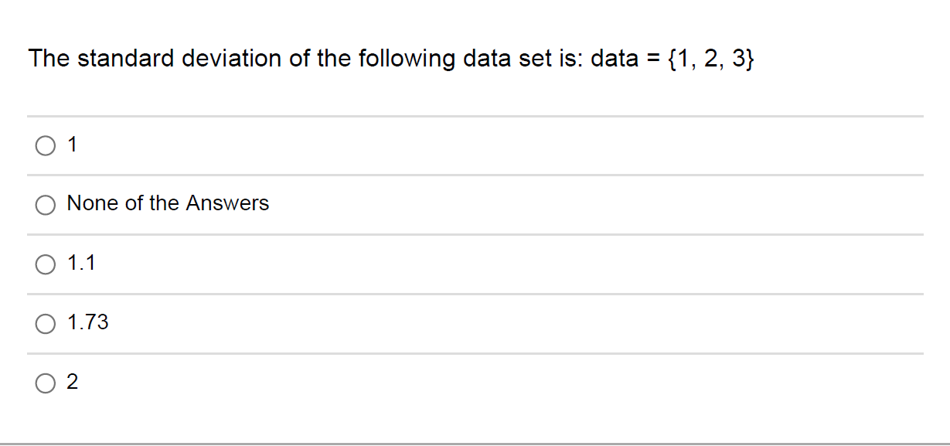Click the answer label "1"

click(71, 145)
